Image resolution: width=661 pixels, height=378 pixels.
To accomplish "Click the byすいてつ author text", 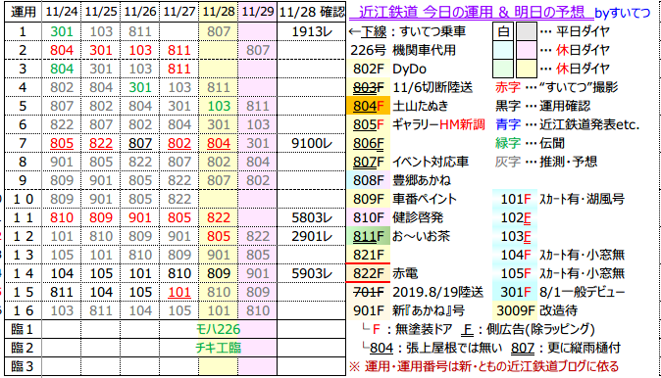I will [622, 13].
